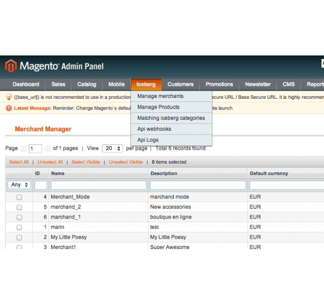Tick checkbox for Merchant_Mode row

point(19,197)
